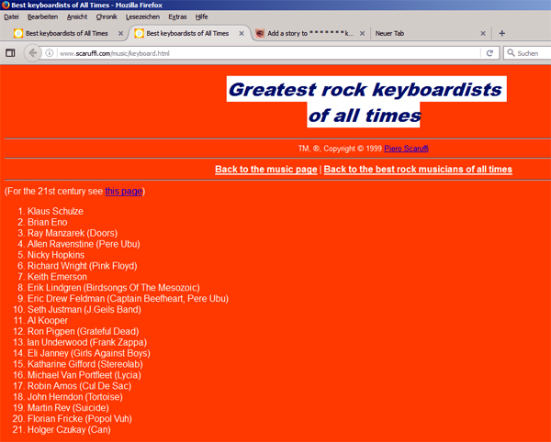This screenshot has width=551, height=442.
Task: Open the Datei menu
Action: 11,17
